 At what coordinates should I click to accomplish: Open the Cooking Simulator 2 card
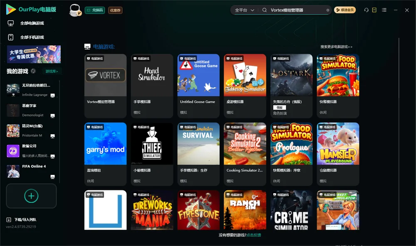coord(245,154)
